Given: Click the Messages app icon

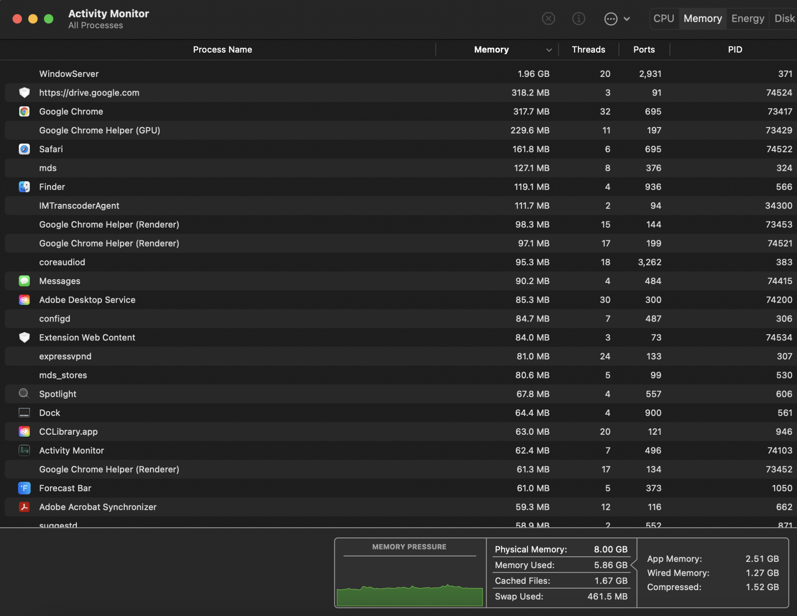Looking at the screenshot, I should [24, 281].
